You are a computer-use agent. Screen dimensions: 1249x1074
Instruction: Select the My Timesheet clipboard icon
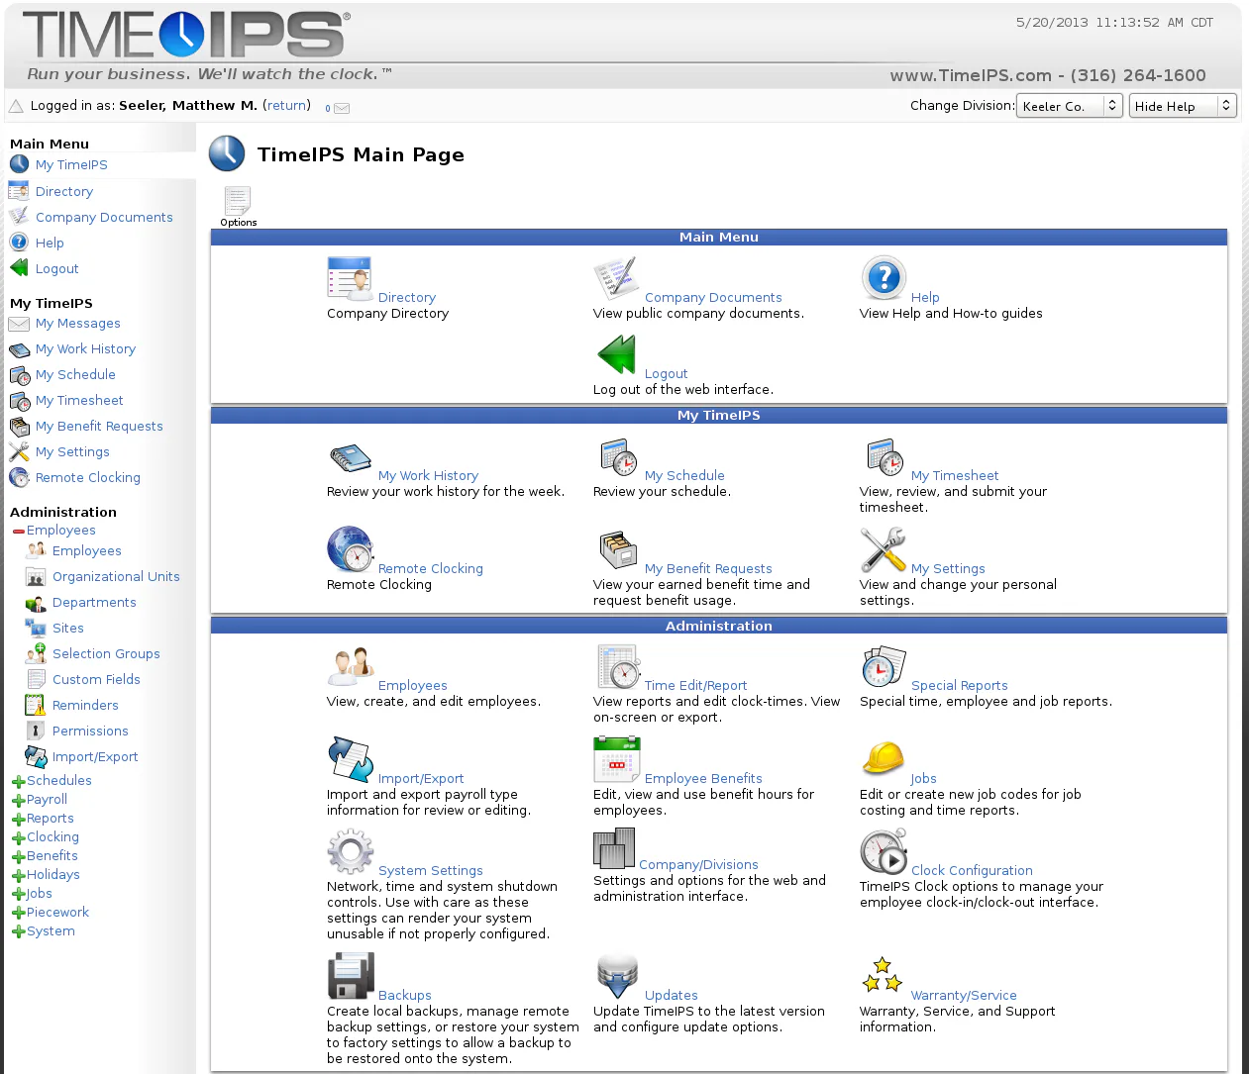coord(885,457)
